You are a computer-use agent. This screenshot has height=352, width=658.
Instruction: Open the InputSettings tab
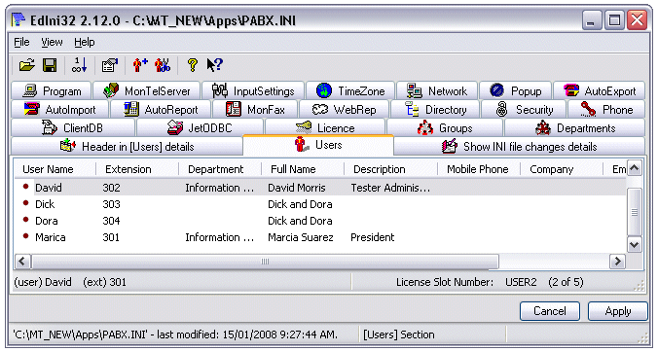(253, 90)
